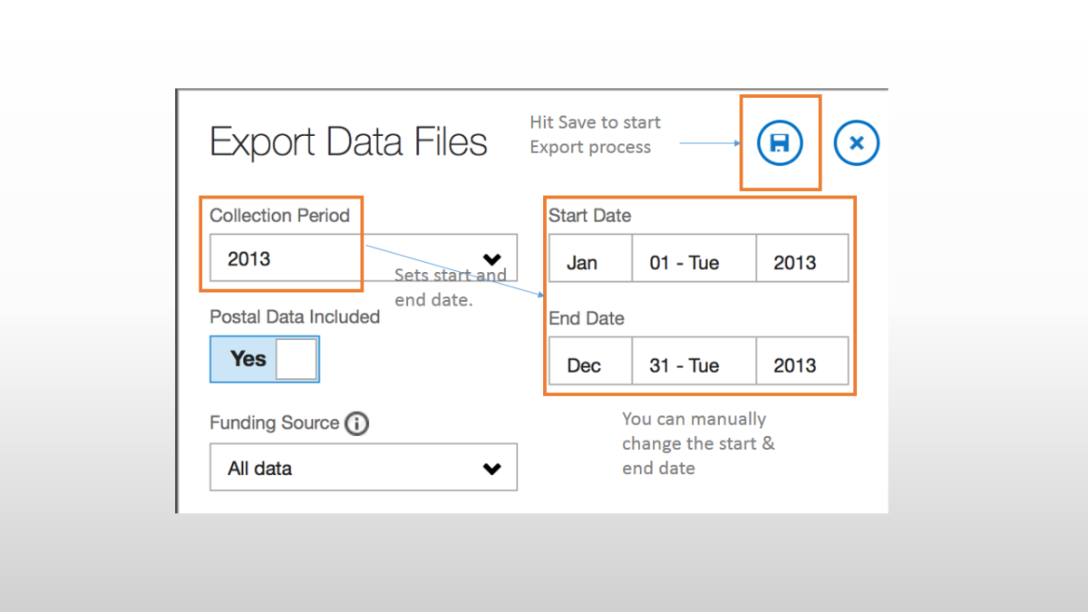Viewport: 1088px width, 612px height.
Task: Click the Collection Period chevron arrow
Action: point(492,259)
